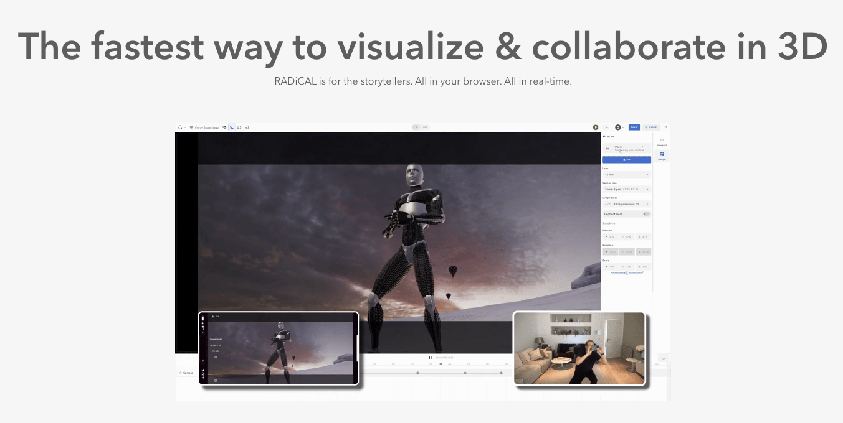
Task: Switch to the Viewport tab
Action: click(662, 142)
